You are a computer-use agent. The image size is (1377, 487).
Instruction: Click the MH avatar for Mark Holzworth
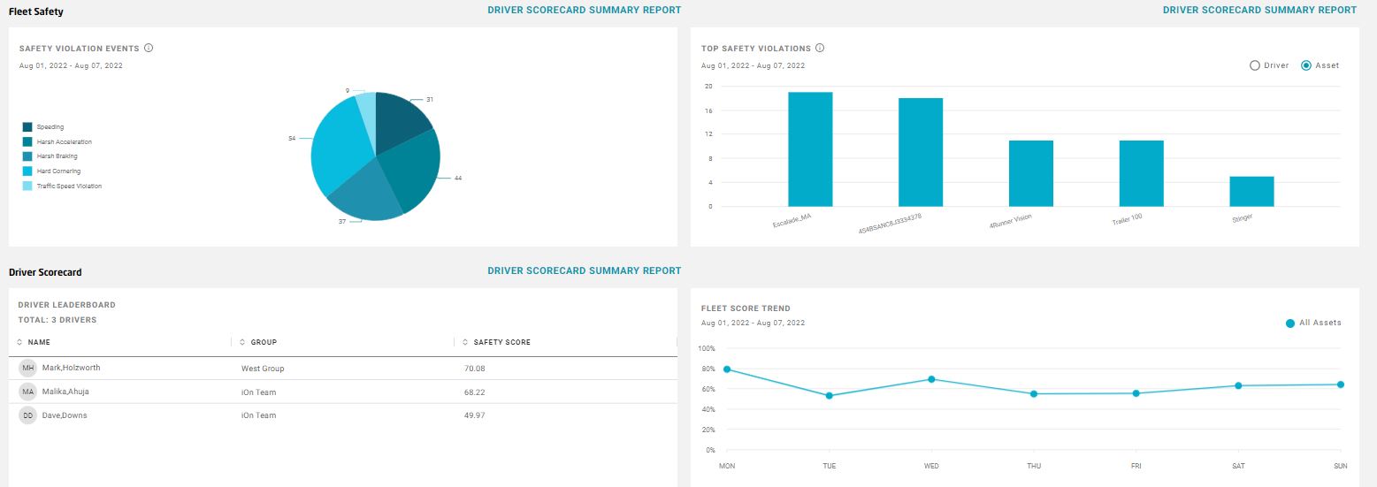(x=28, y=368)
